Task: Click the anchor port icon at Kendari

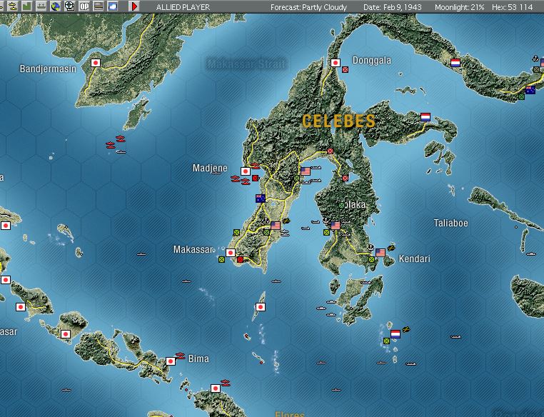Action: point(371,247)
